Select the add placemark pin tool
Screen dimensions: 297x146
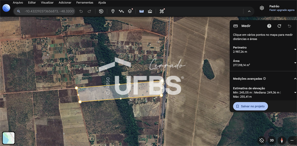(113, 11)
